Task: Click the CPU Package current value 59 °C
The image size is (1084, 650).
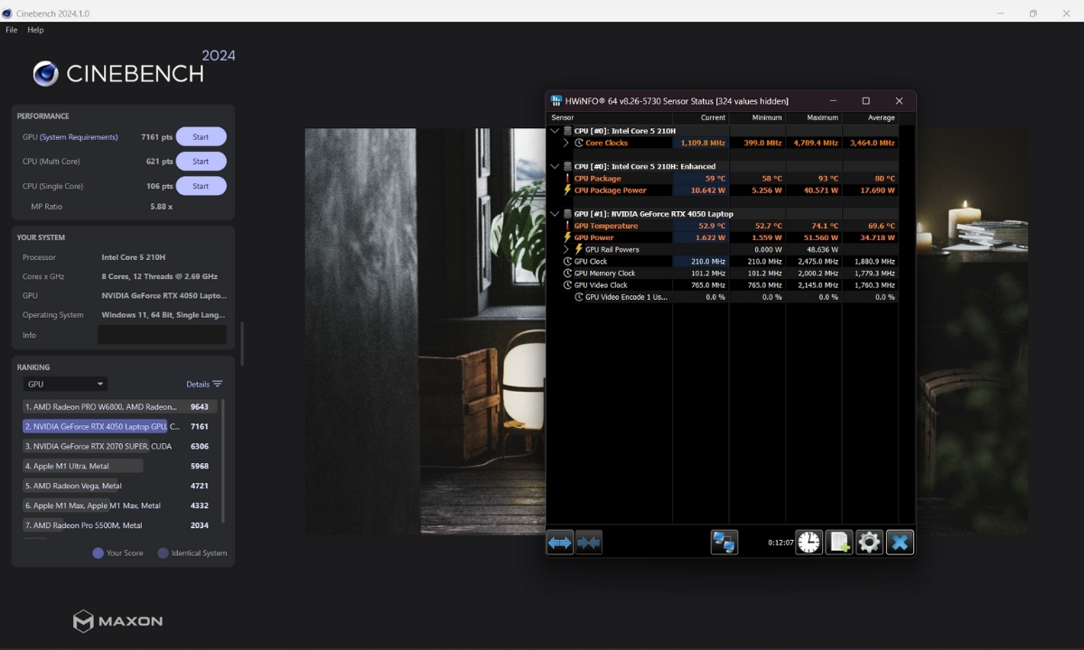Action: click(x=714, y=179)
